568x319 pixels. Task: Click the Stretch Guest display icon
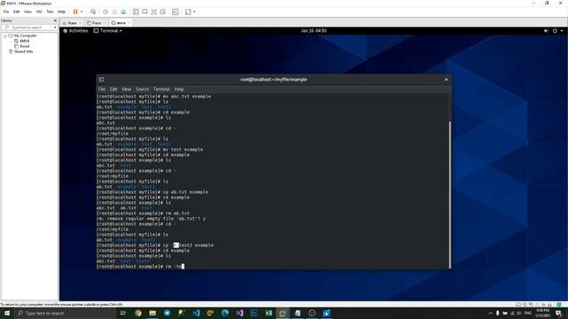188,12
